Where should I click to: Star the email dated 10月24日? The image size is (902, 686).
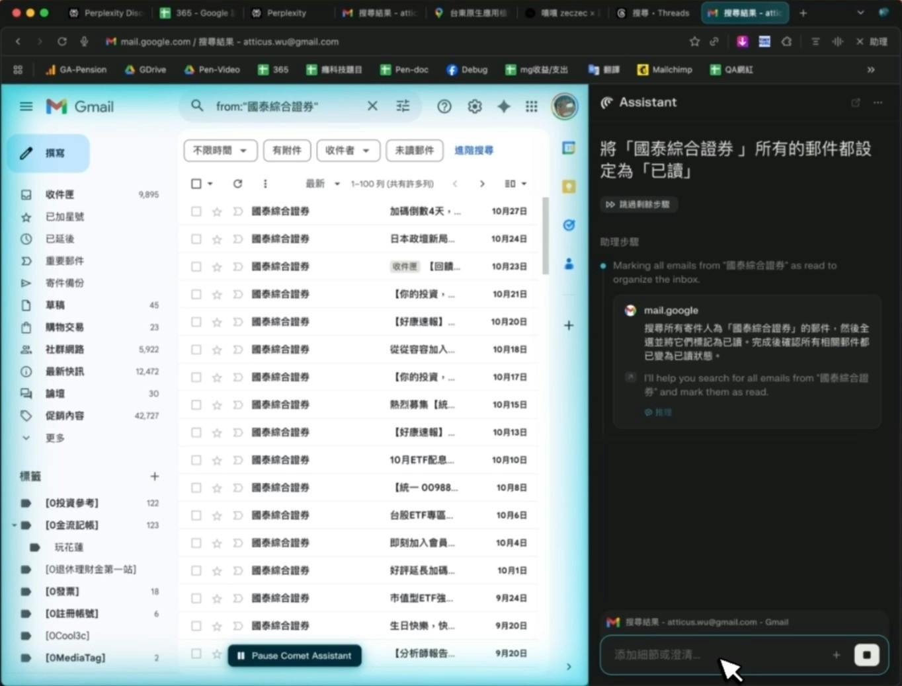pyautogui.click(x=216, y=239)
